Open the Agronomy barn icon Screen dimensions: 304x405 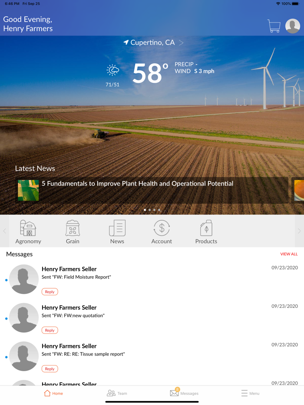pyautogui.click(x=28, y=228)
